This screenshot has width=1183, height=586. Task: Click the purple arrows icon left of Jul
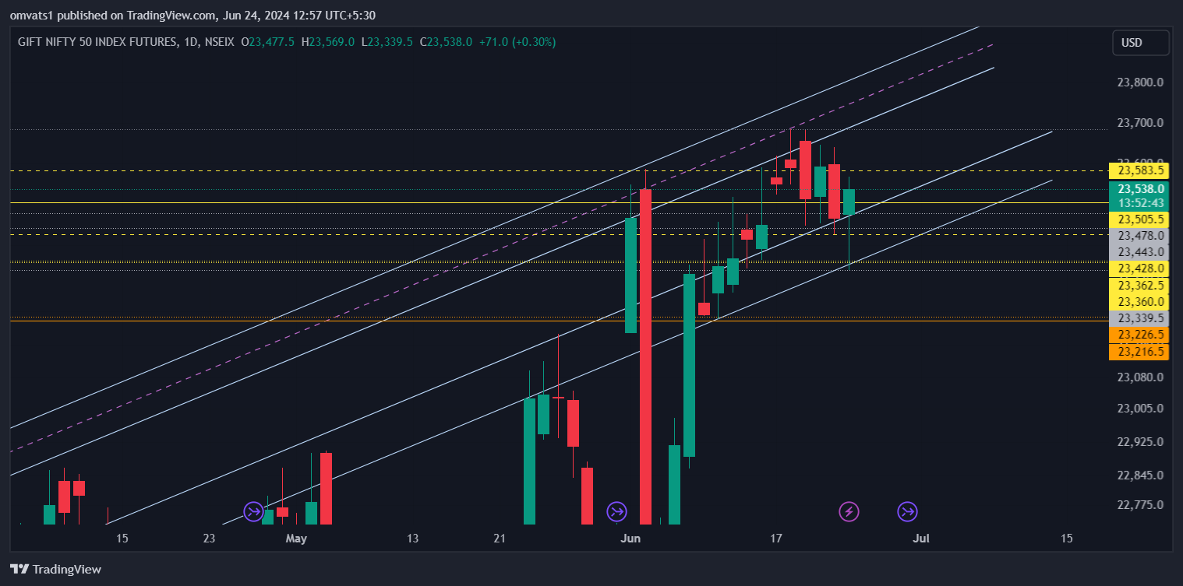907,511
